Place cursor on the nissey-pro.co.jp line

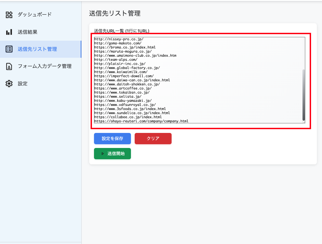[x=119, y=39]
